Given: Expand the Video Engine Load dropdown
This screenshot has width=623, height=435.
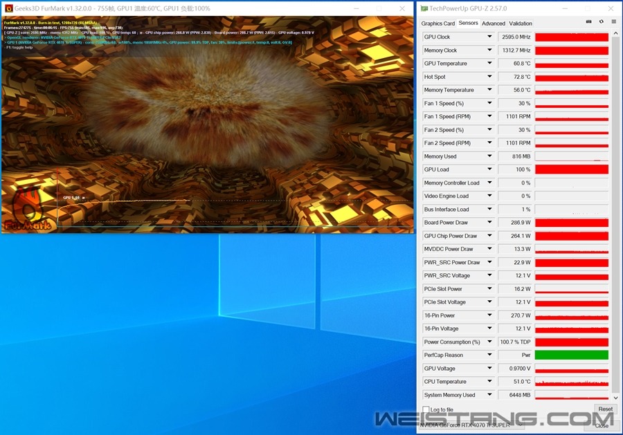Looking at the screenshot, I should pos(489,196).
